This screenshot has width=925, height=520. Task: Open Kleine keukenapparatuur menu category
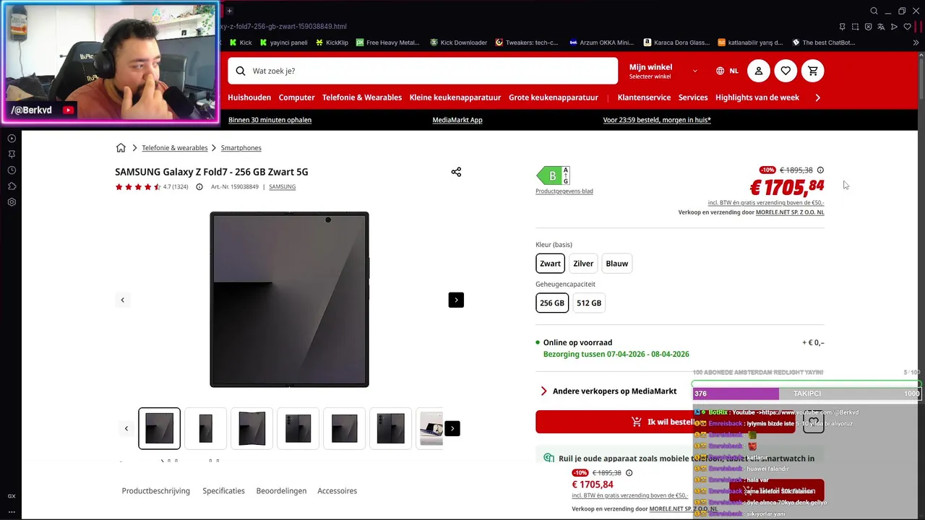(455, 97)
